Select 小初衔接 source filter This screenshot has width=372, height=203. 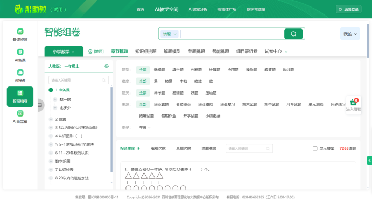[213, 116]
